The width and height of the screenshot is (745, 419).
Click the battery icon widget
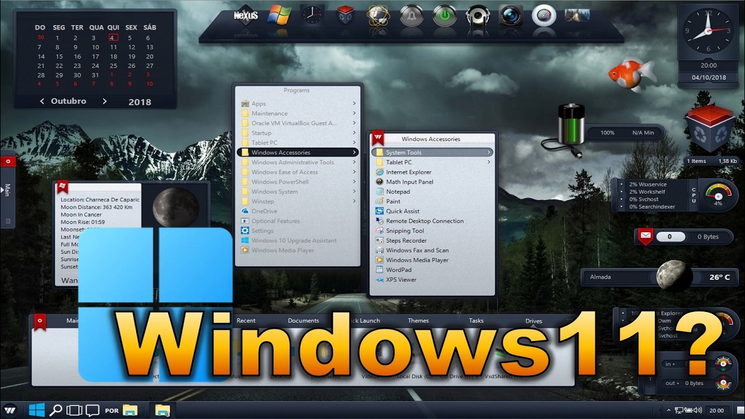click(x=570, y=123)
